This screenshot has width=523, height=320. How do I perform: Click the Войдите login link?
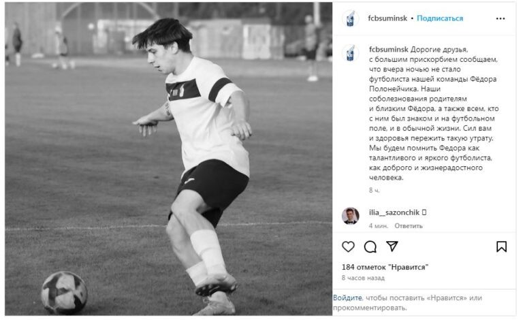coord(347,298)
